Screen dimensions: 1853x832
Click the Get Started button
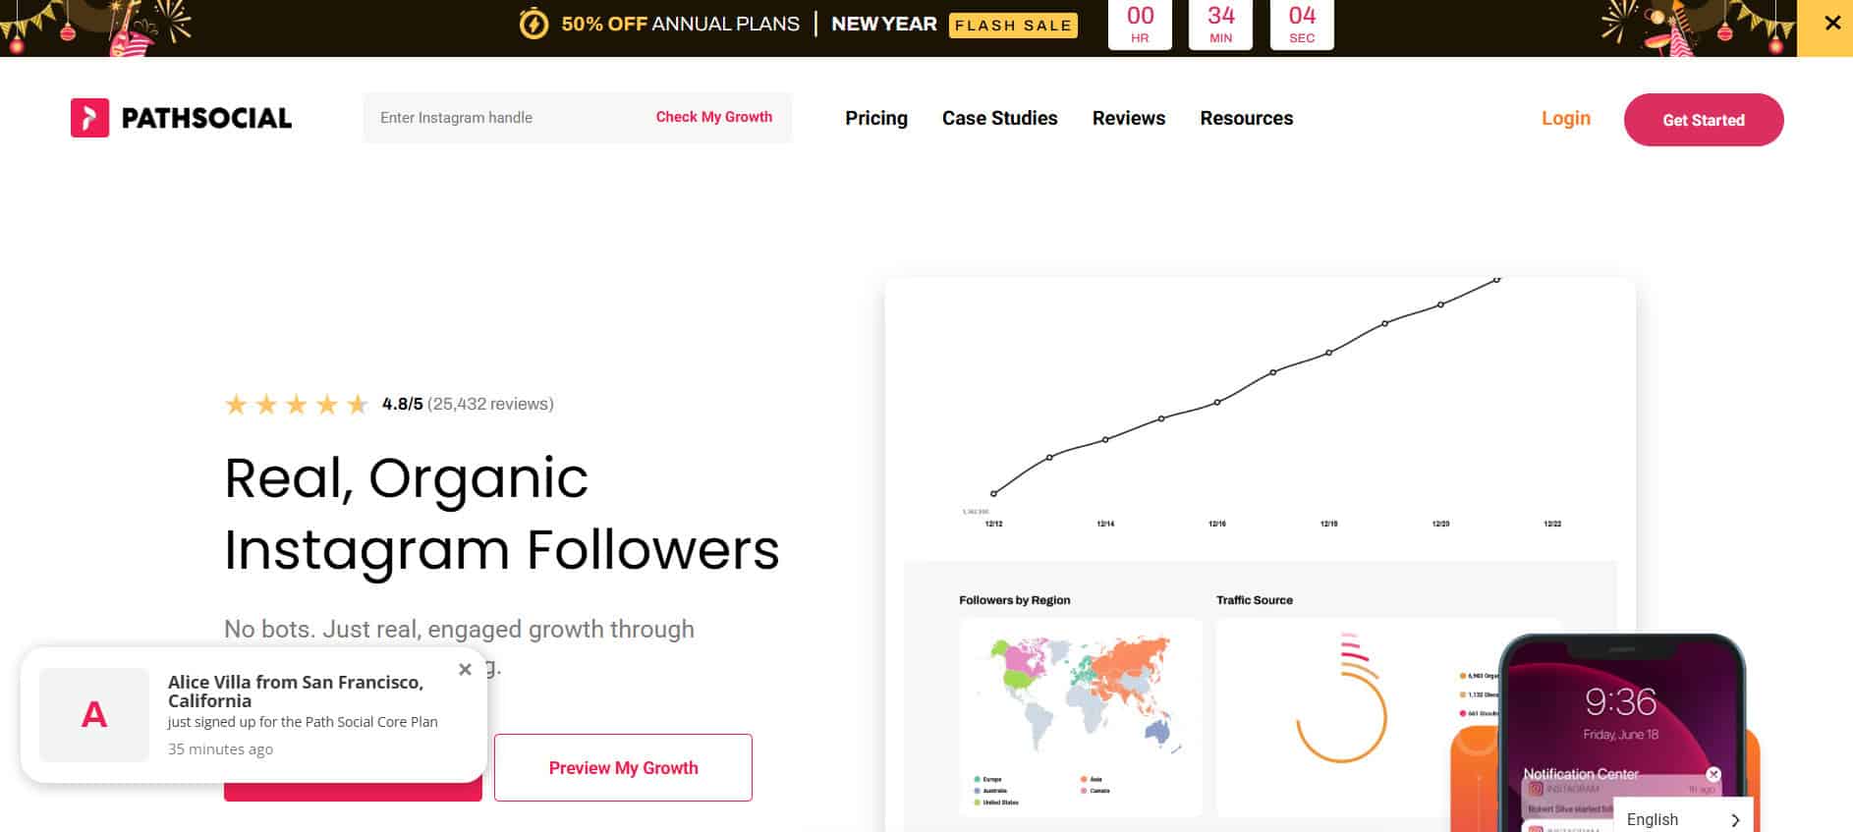[x=1703, y=119]
